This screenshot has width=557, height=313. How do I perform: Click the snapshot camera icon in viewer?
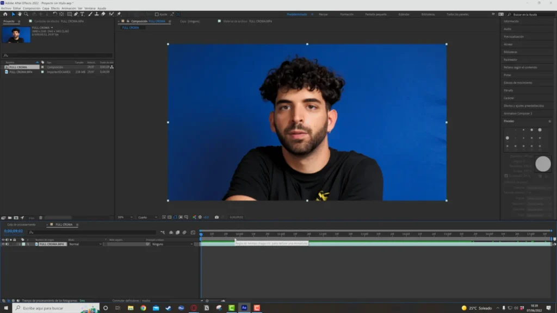coord(216,217)
